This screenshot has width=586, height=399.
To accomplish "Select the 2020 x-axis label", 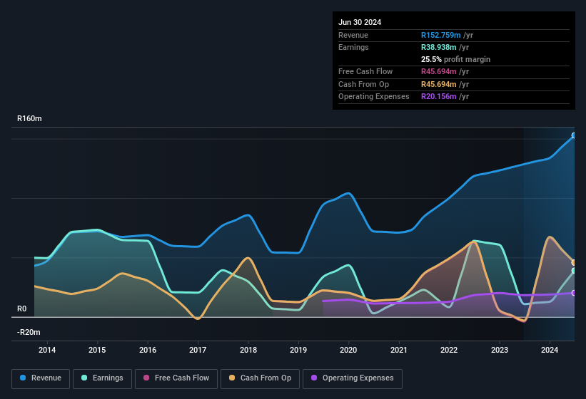I will pyautogui.click(x=348, y=350).
